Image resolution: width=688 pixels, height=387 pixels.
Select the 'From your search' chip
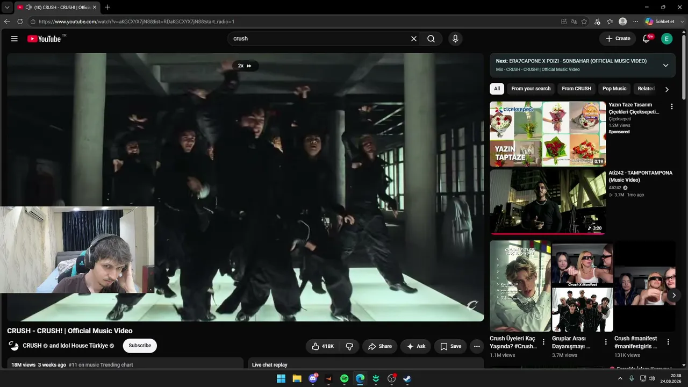[x=531, y=89]
